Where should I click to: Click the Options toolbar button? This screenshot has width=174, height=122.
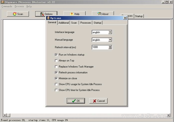click(x=46, y=14)
